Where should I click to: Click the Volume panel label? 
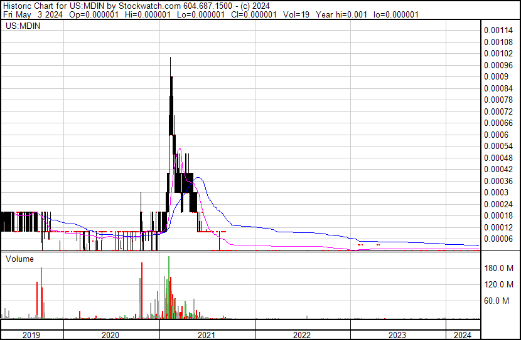pyautogui.click(x=19, y=258)
